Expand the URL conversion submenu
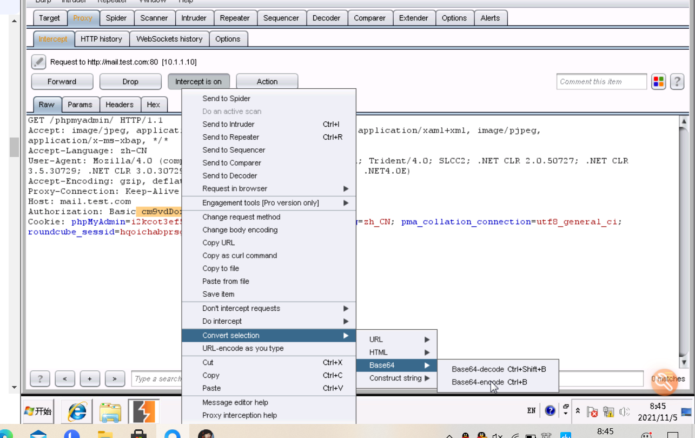The image size is (695, 438). tap(396, 339)
